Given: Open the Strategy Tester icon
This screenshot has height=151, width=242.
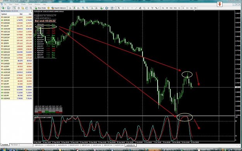Looking at the screenshot, I should click(31, 8).
